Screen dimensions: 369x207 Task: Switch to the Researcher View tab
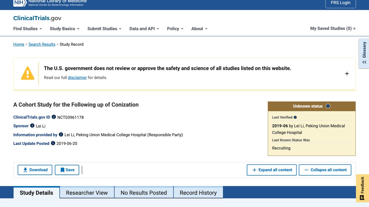click(x=87, y=193)
